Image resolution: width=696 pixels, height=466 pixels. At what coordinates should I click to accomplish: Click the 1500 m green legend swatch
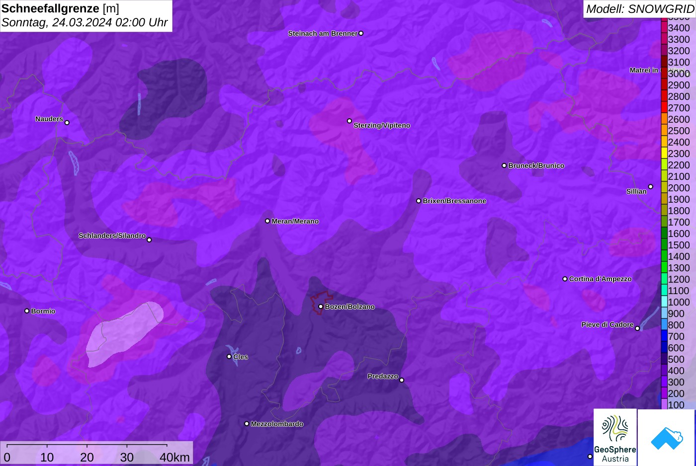pos(664,244)
